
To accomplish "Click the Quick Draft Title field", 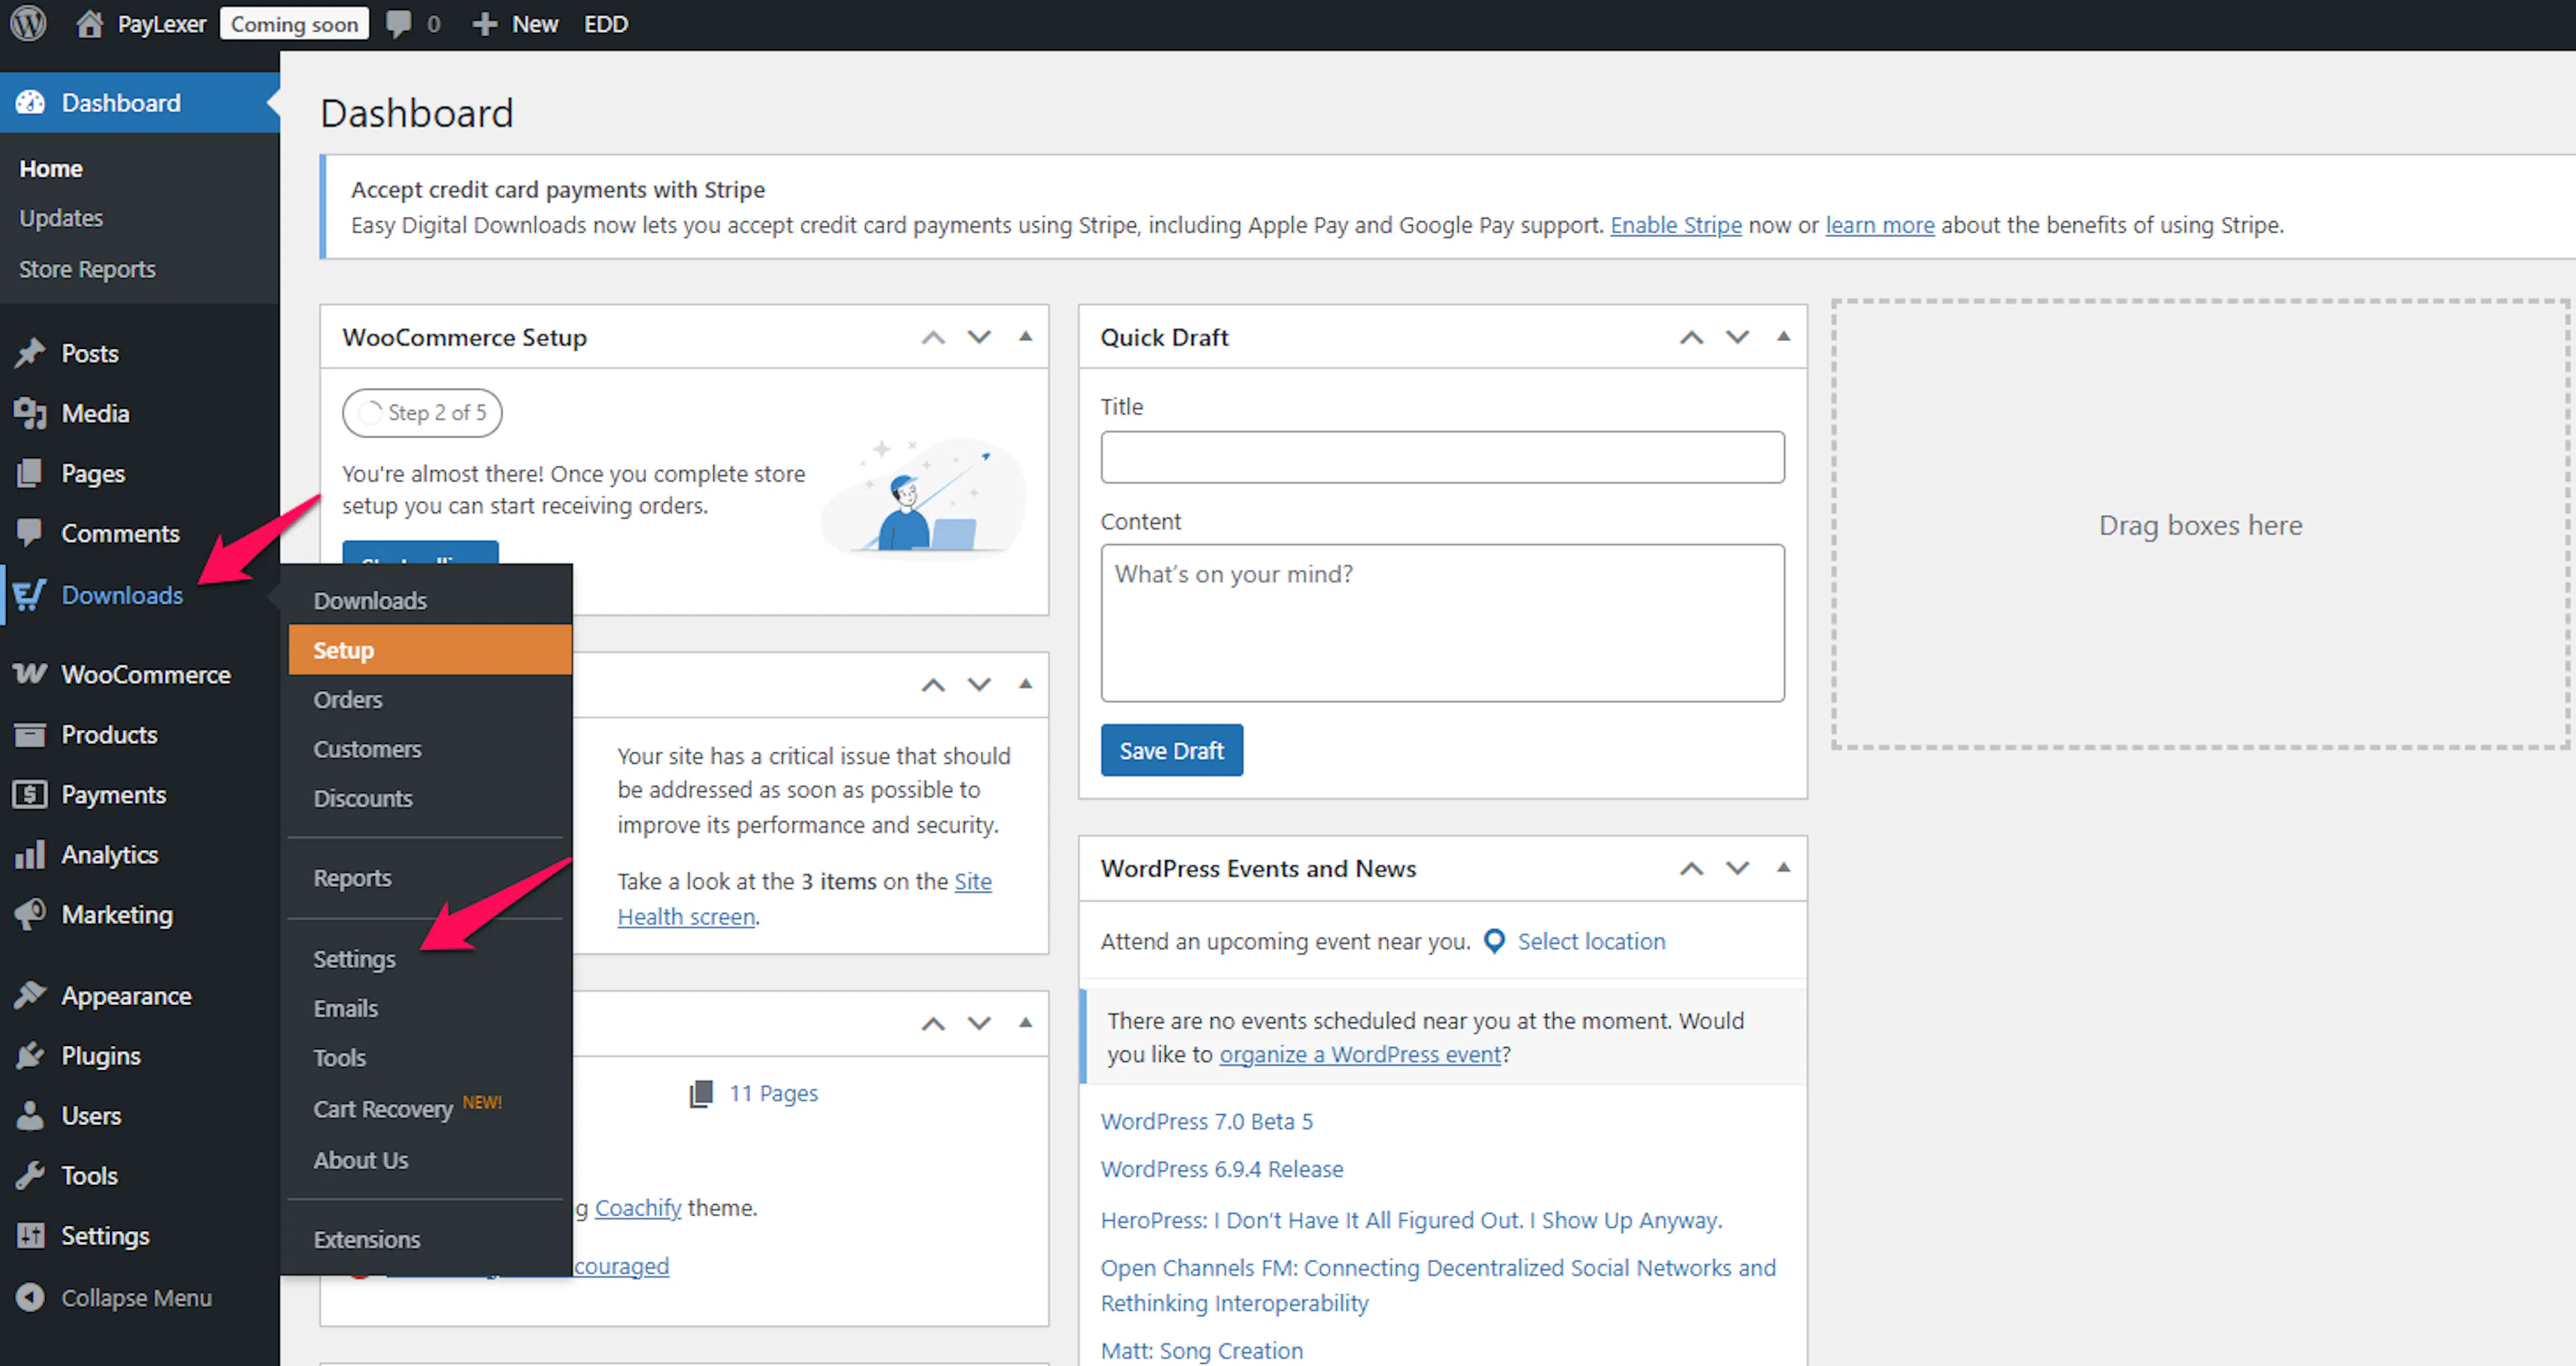I will pyautogui.click(x=1442, y=457).
